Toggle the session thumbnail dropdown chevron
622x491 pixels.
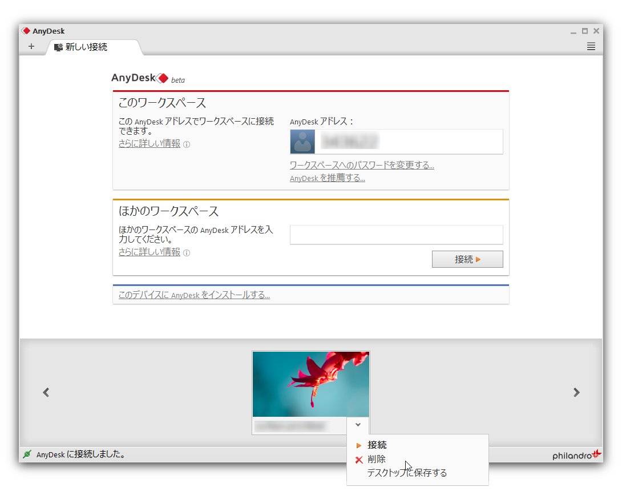click(358, 425)
